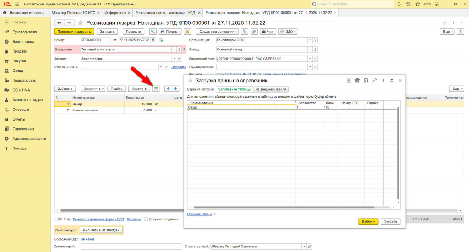
Task: Expand the Создать на основании dropdown
Action: [218, 32]
